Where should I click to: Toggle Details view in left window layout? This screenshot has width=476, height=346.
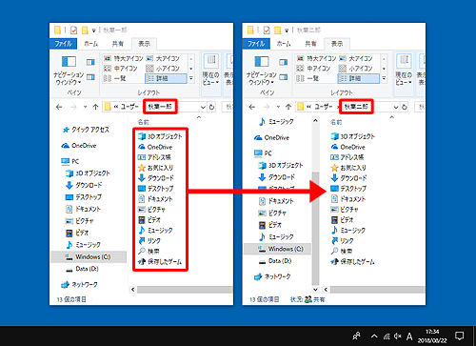166,78
